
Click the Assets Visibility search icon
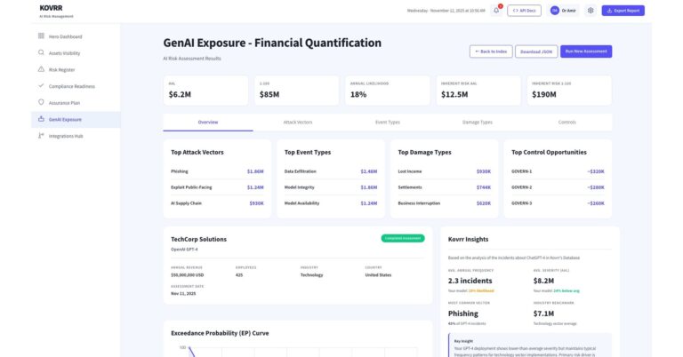coord(41,52)
